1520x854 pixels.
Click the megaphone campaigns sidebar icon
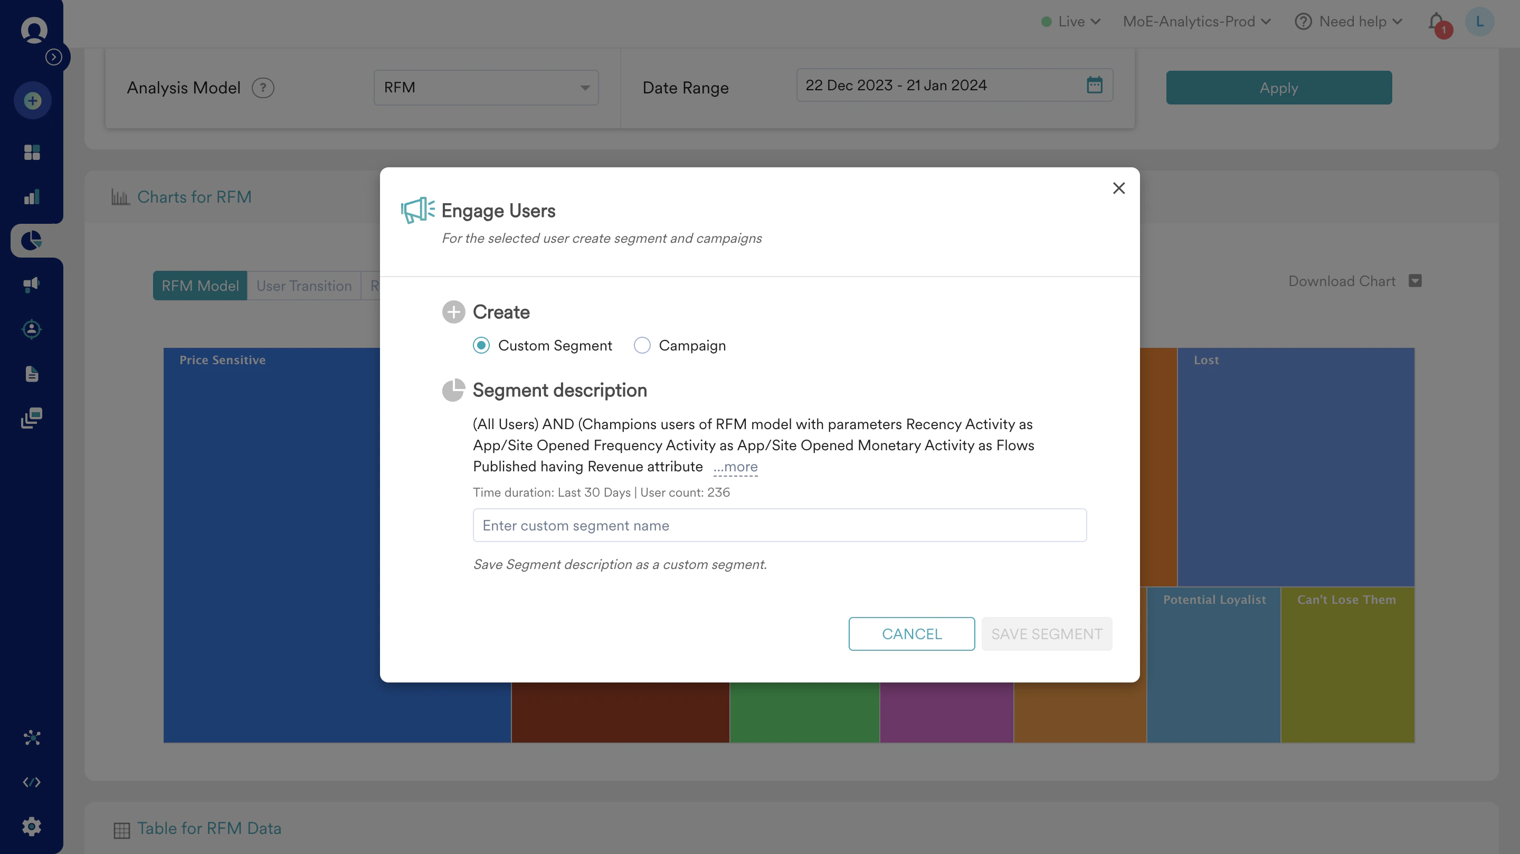(32, 284)
